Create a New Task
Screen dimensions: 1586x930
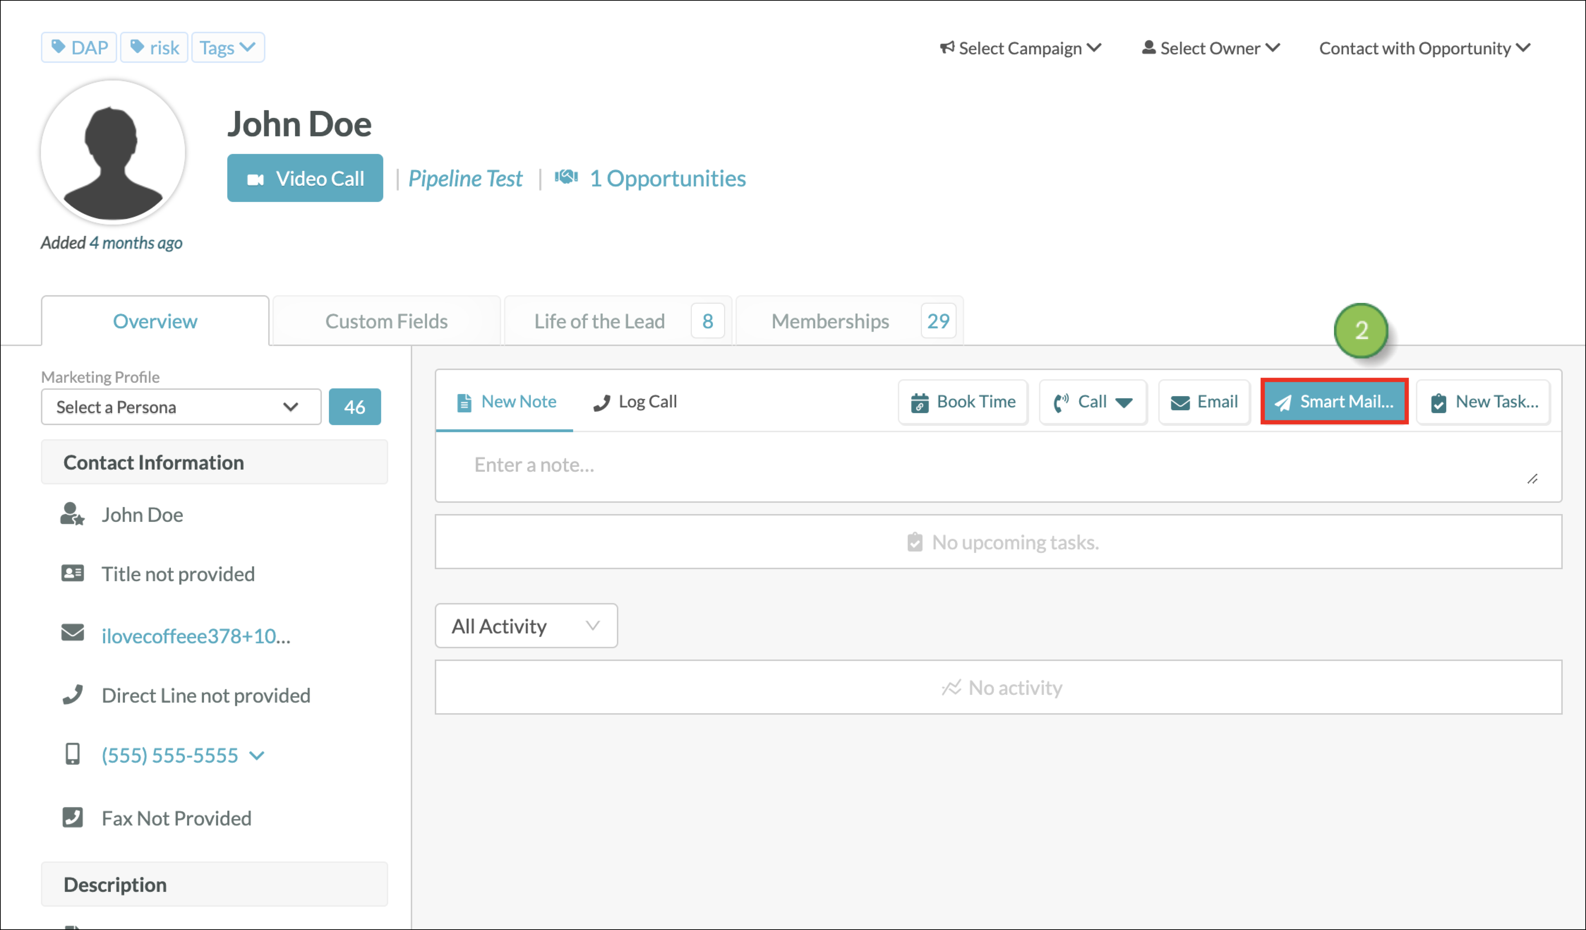coord(1483,402)
